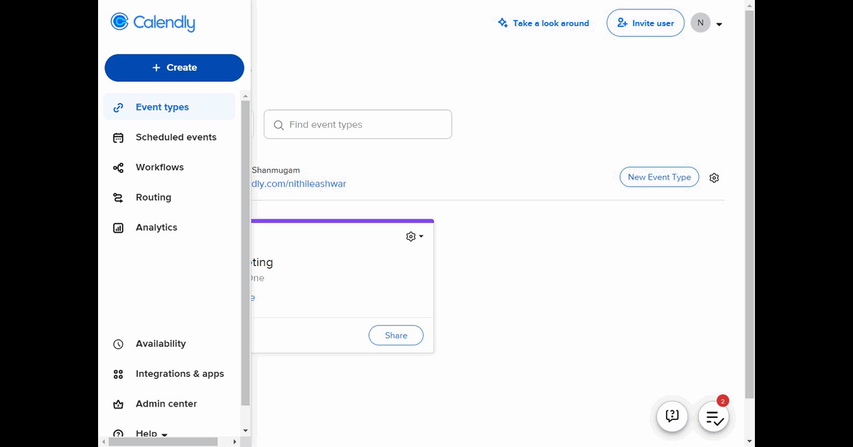Click the sparkle icon beside Take a look around
This screenshot has width=853, height=447.
pos(503,23)
